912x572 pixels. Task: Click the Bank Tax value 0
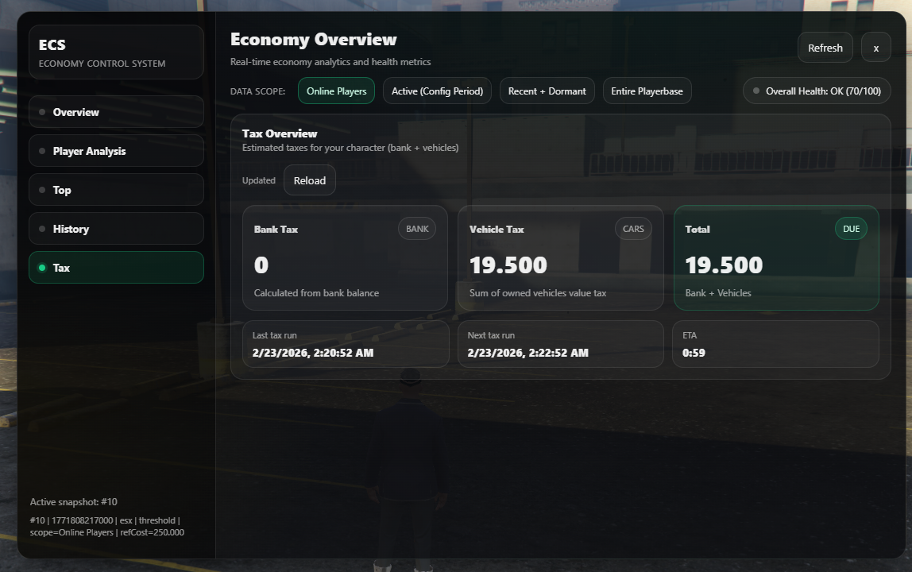pyautogui.click(x=261, y=265)
